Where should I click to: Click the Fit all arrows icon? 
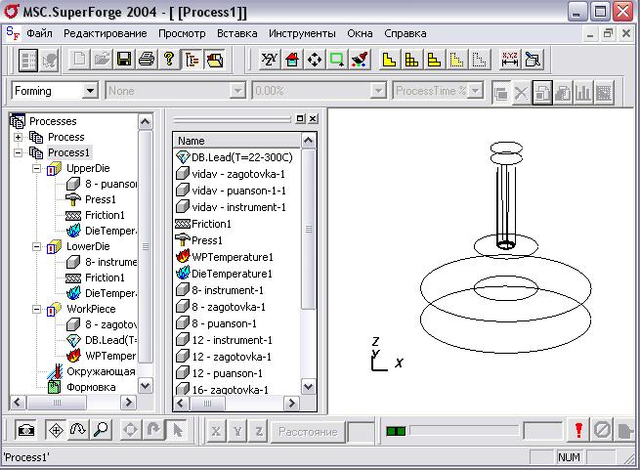(315, 60)
